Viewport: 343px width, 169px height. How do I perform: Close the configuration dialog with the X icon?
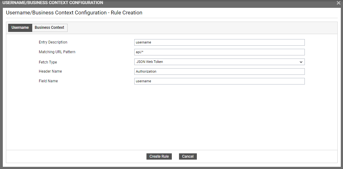click(x=338, y=3)
